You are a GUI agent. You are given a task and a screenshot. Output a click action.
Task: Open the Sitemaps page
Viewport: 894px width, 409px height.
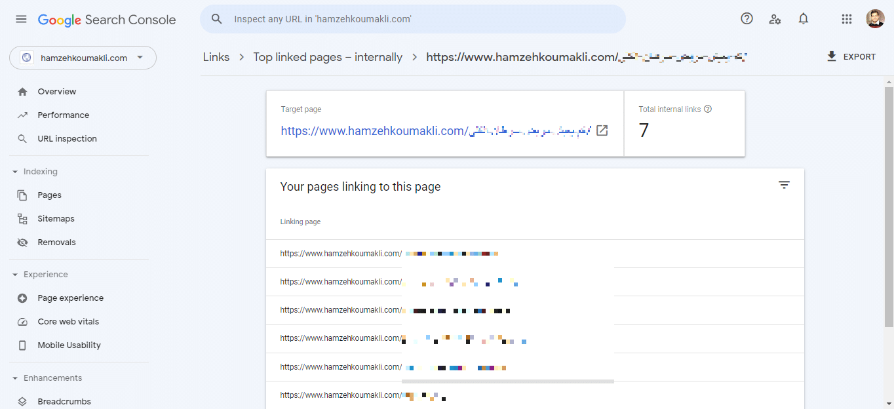pos(56,219)
